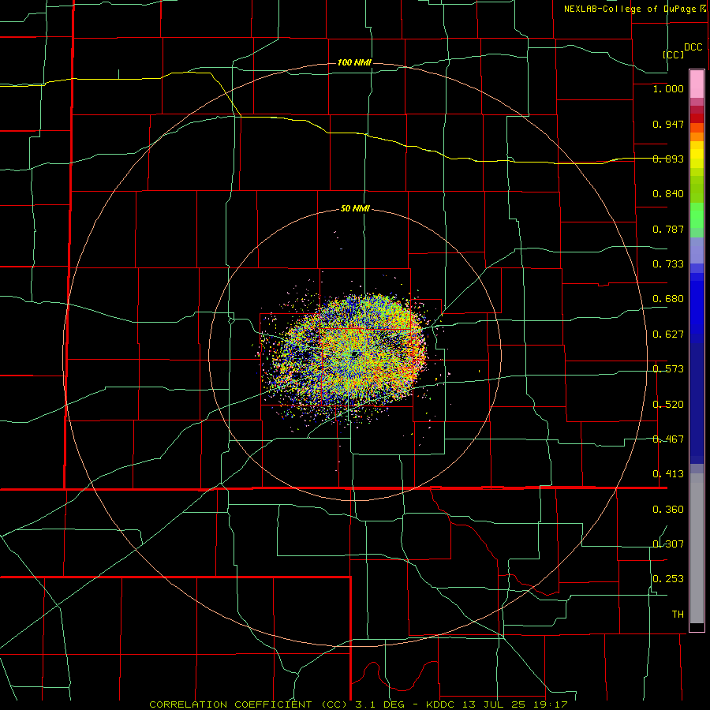710x710 pixels.
Task: Click the 0.947 legend value
Action: (x=668, y=124)
